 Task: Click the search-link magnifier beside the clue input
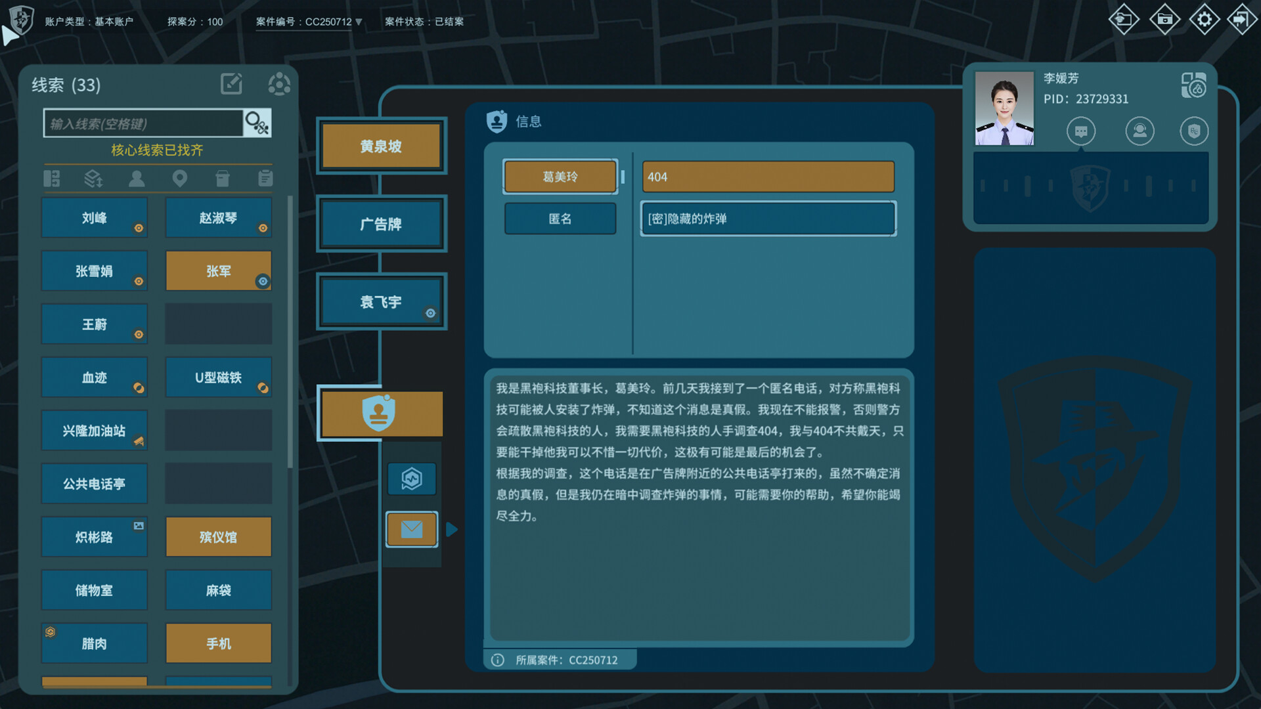[x=257, y=123]
